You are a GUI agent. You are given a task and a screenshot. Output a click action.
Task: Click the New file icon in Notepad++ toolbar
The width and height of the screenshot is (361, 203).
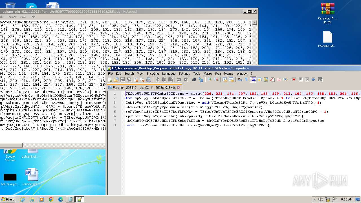[x=110, y=80]
